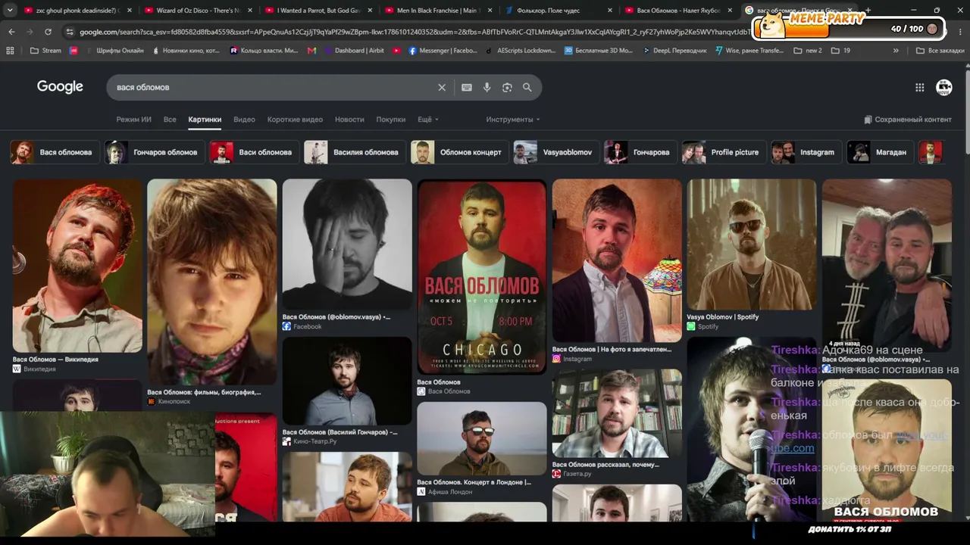The height and width of the screenshot is (545, 970).
Task: Filter by the Instagram chip
Action: click(x=805, y=152)
